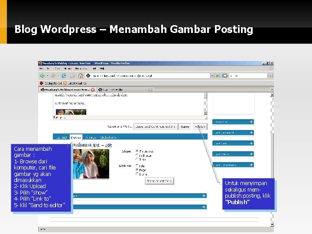Viewport: 312px width, 234px height.
Task: Click the Edit link beside fotofiannisa.jpg
Action: click(108, 145)
